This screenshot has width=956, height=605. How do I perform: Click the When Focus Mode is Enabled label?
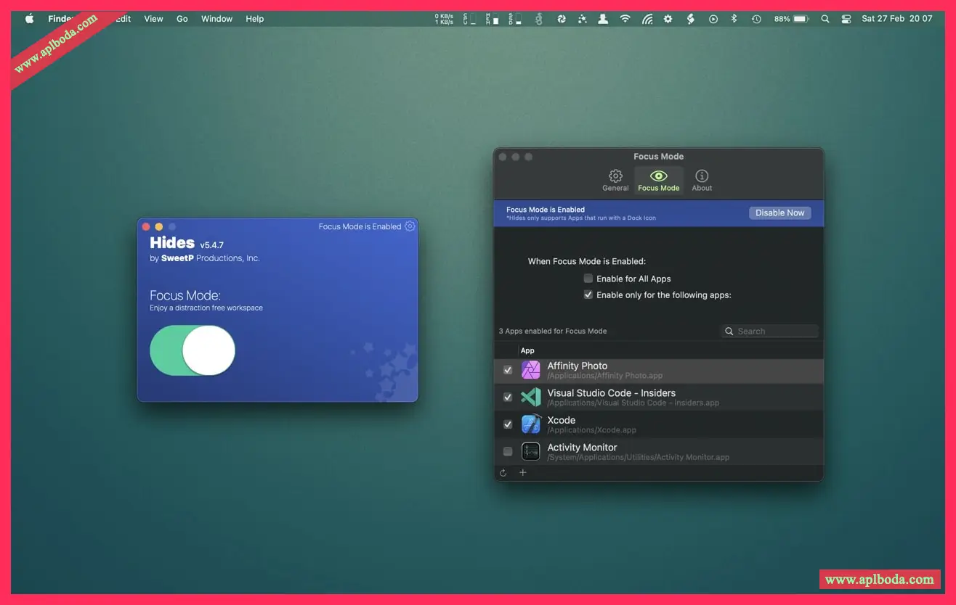586,261
